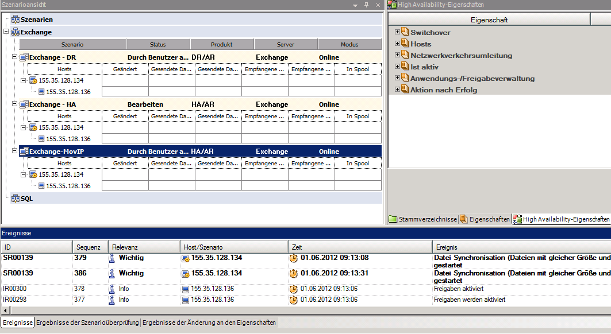Image resolution: width=611 pixels, height=334 pixels.
Task: Click the pin icon of Szenarioansicht panel
Action: coord(366,5)
